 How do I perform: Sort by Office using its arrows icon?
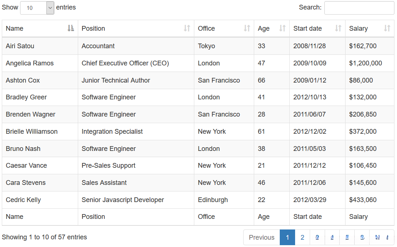click(x=247, y=28)
